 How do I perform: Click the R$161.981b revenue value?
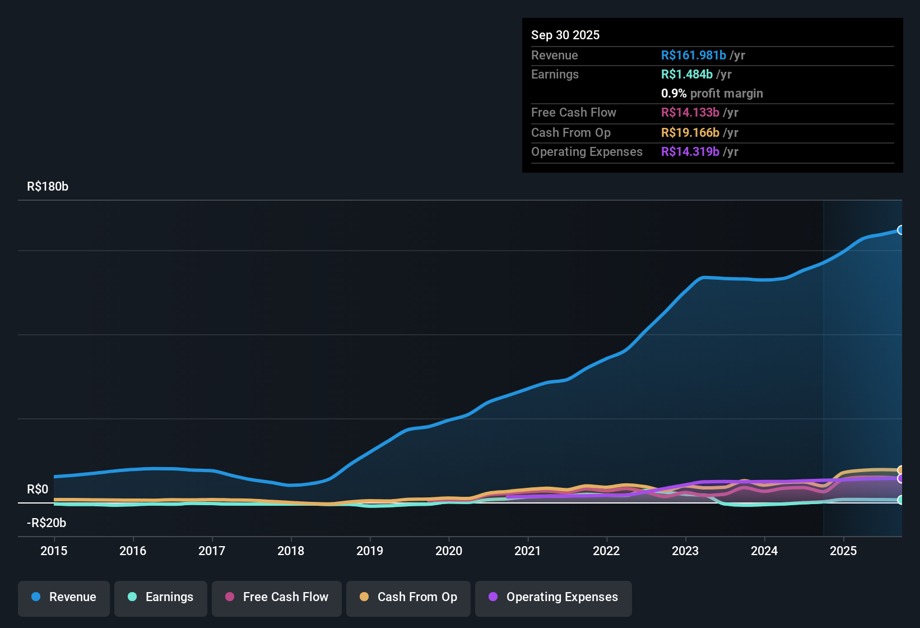coord(693,56)
